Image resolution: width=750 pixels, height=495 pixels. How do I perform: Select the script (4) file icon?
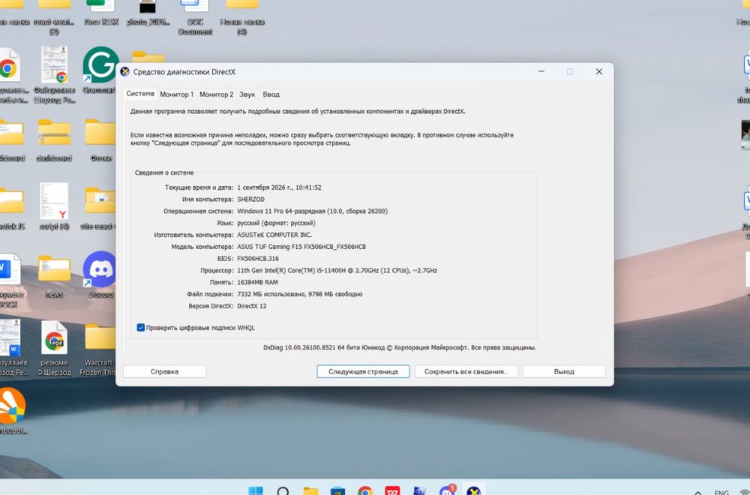54,206
